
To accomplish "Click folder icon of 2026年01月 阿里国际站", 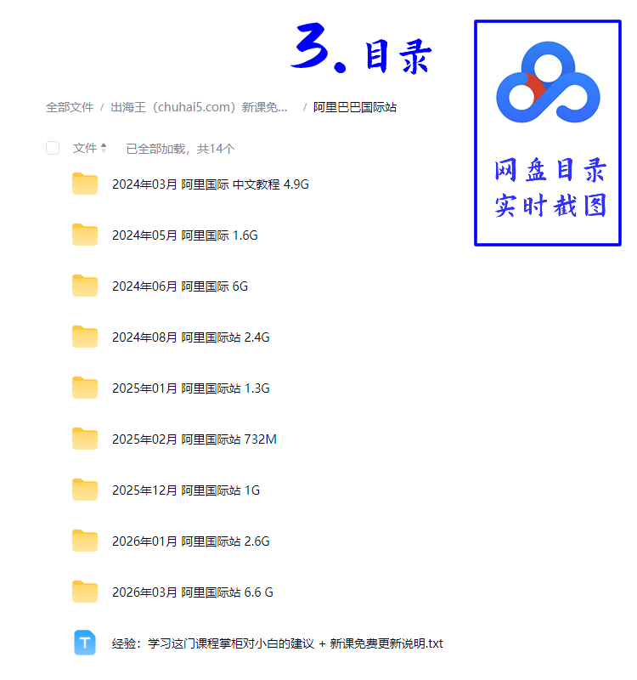I will (x=85, y=541).
